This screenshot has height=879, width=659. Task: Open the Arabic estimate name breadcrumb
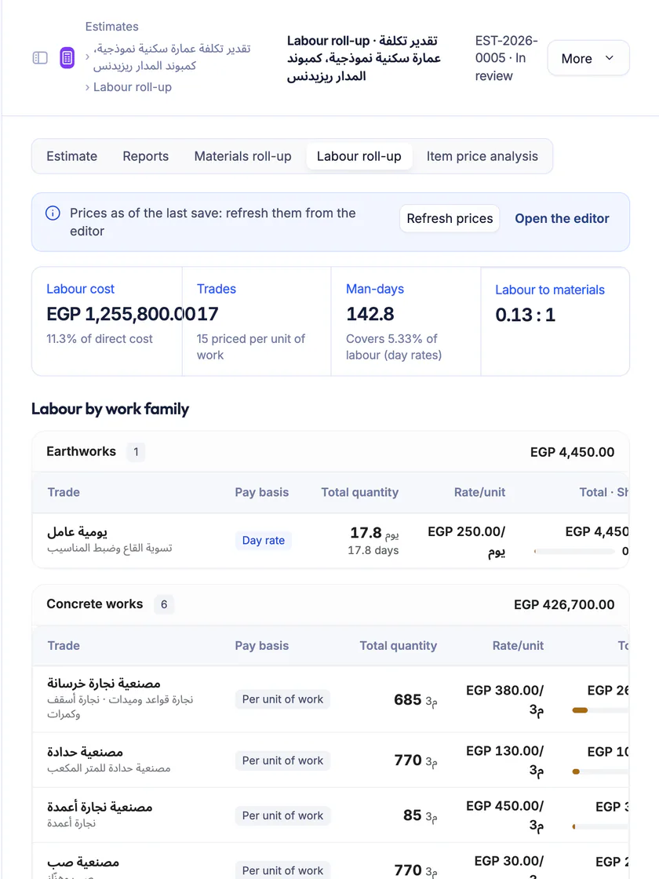pyautogui.click(x=172, y=57)
